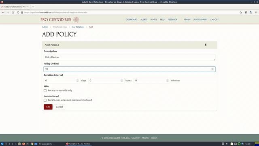Adjust the days spinner arrows

77,80
